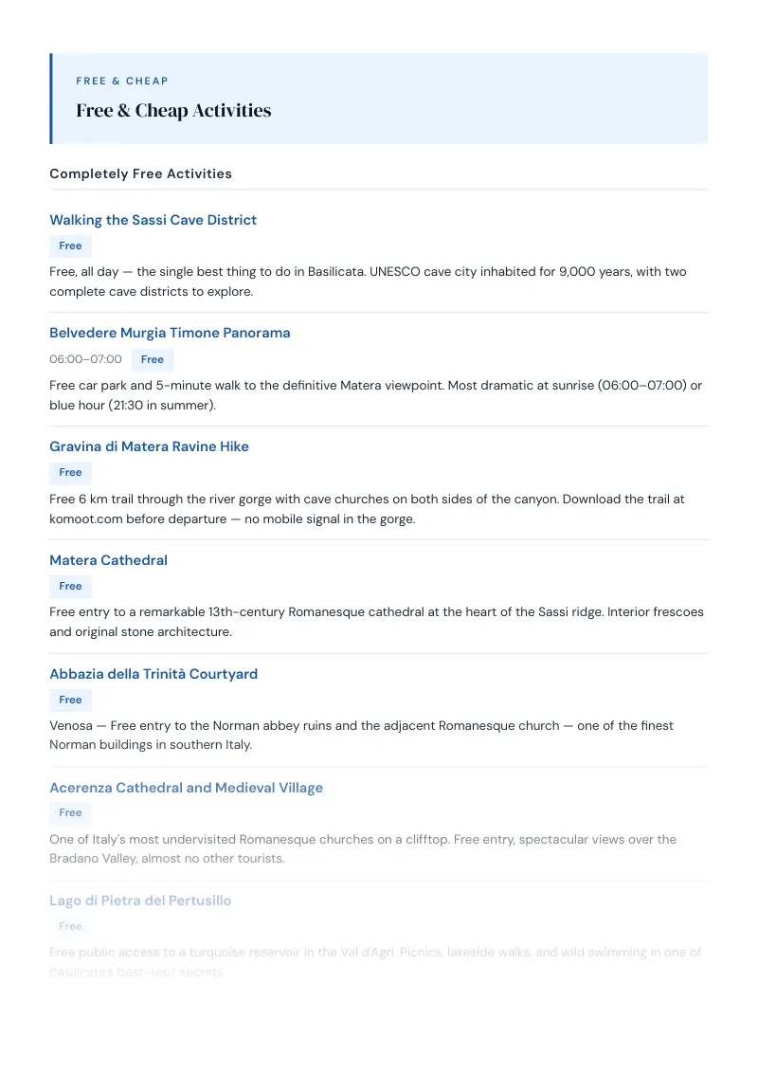Click Free badge under Acerenza Cathedral
This screenshot has height=1073, width=758.
[x=70, y=813]
